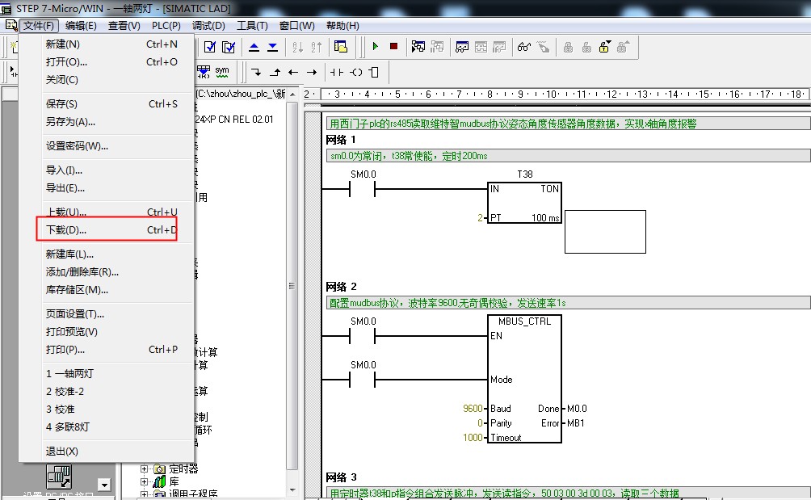Choose 另存为(A)... in the File menu
Screen dimensions: 811x500
point(70,122)
